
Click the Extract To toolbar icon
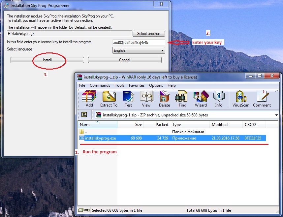tap(109, 96)
